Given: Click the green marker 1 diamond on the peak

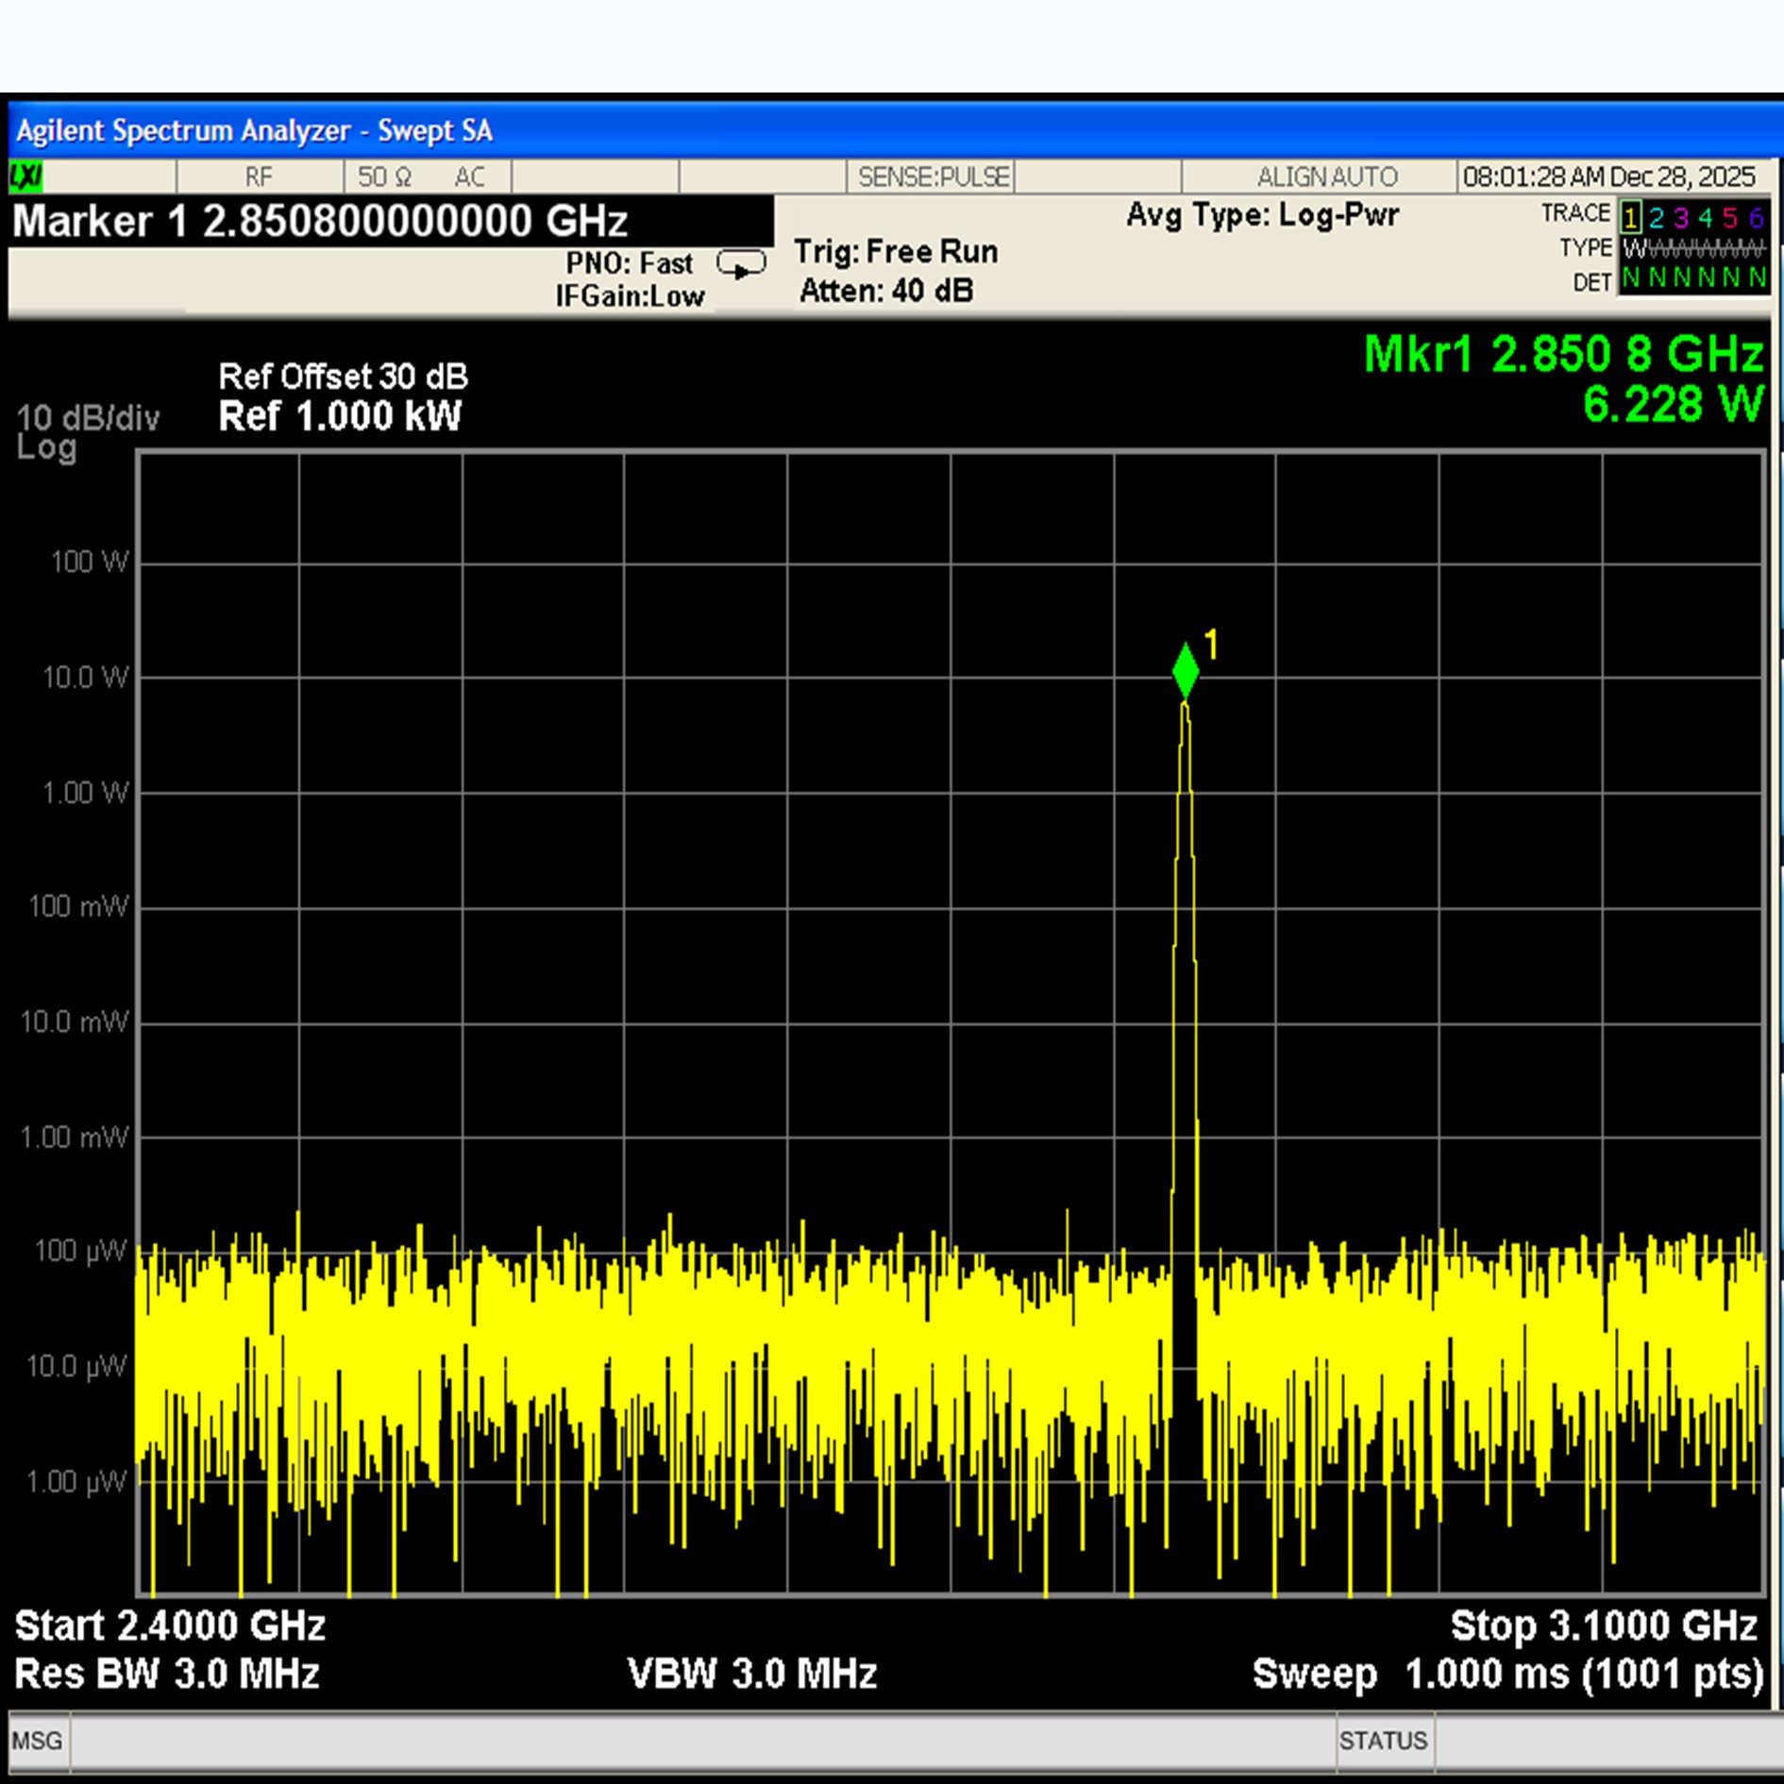Looking at the screenshot, I should pos(1185,671).
